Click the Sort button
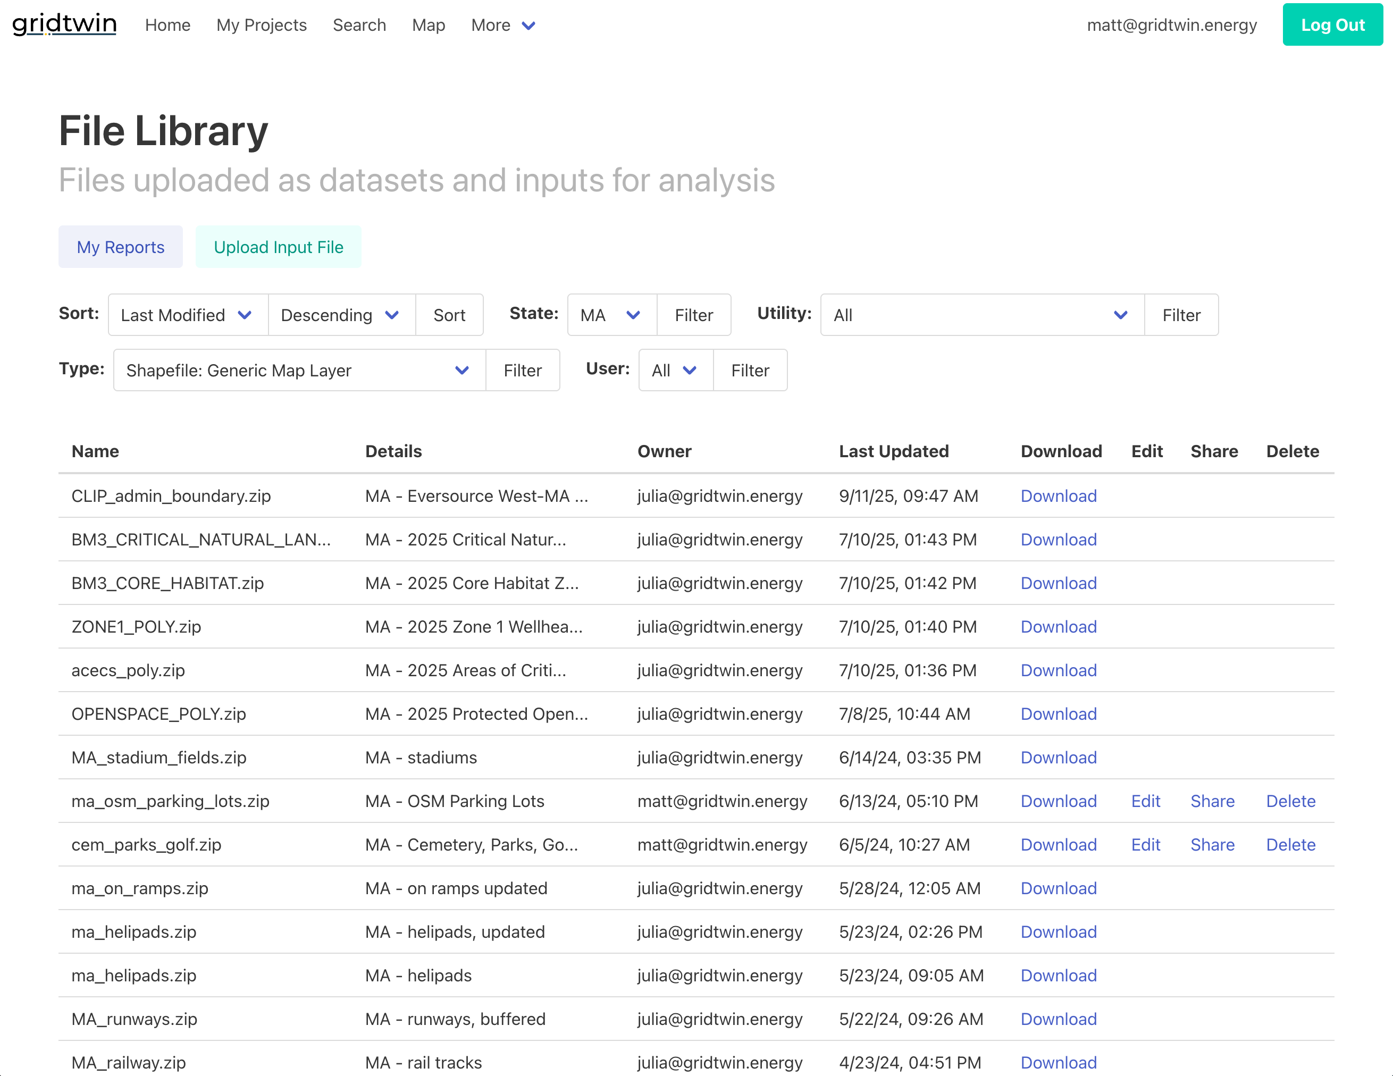This screenshot has height=1076, width=1393. click(x=449, y=314)
